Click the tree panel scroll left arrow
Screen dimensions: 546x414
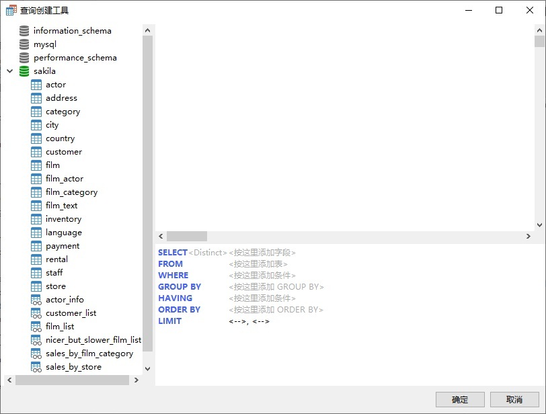point(9,380)
